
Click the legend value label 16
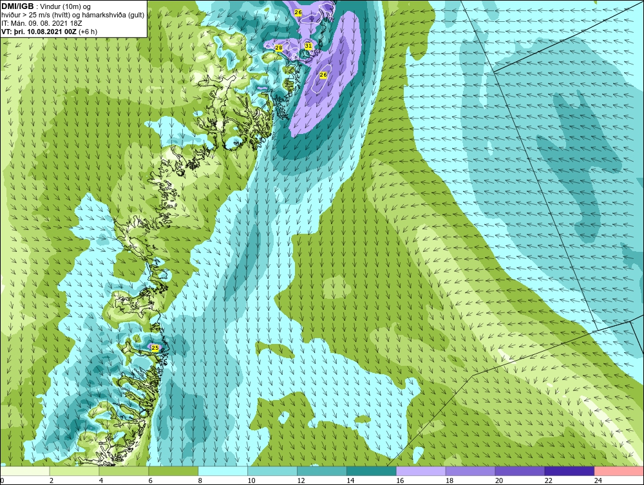(x=400, y=480)
